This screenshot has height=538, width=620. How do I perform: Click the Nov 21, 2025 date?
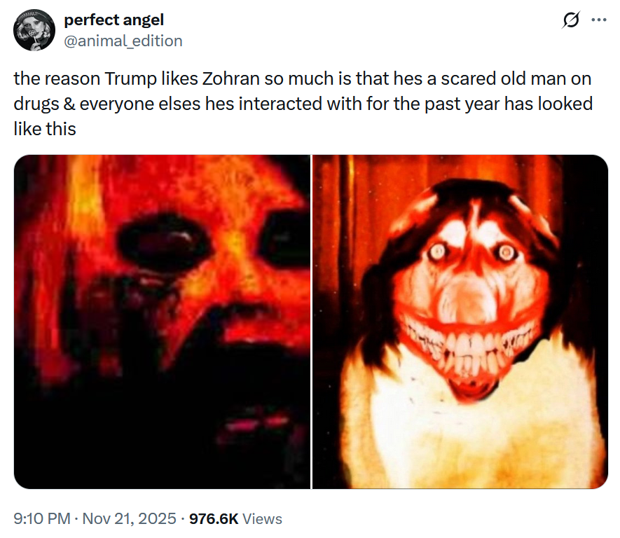click(x=129, y=519)
